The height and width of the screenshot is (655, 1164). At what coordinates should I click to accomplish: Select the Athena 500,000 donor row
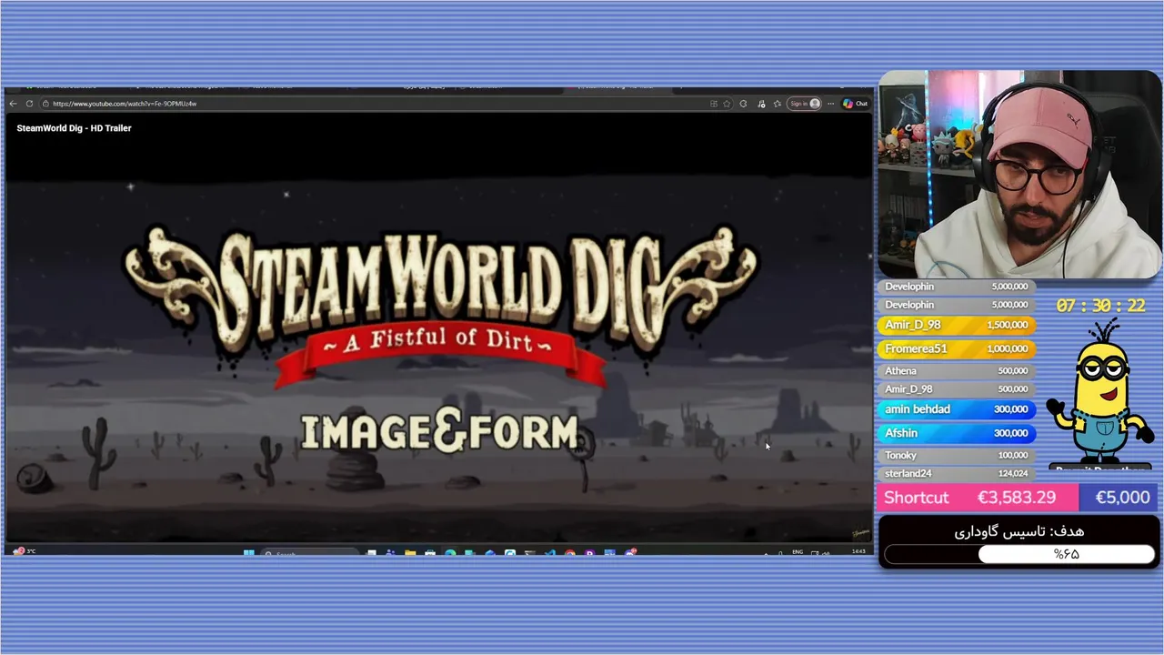(957, 370)
